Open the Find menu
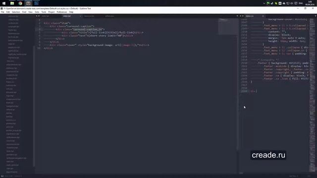The width and height of the screenshot is (317, 178). tap(24, 12)
